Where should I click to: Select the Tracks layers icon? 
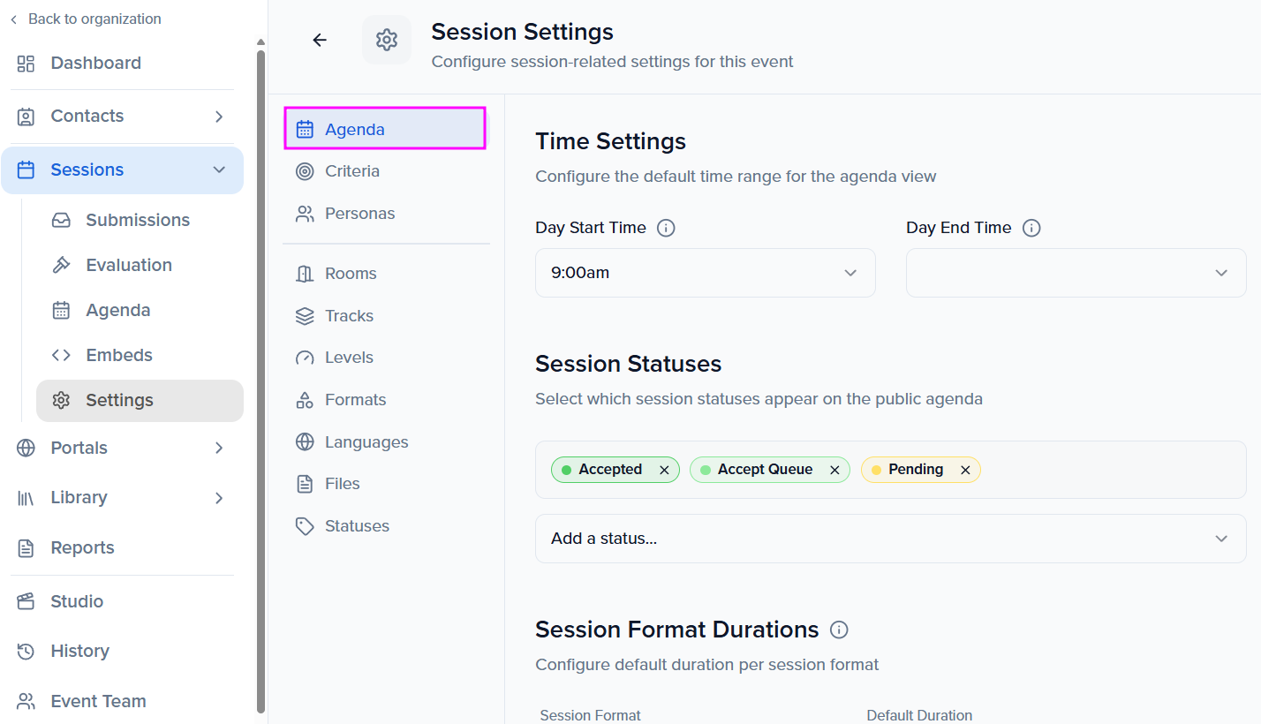click(x=305, y=316)
